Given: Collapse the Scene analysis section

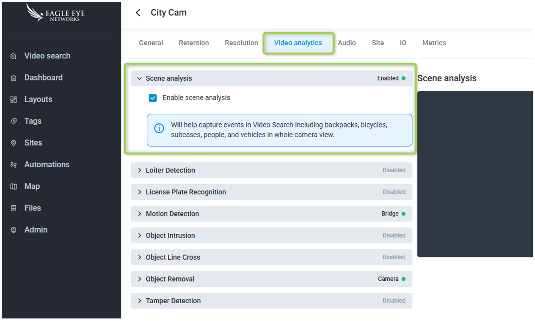Looking at the screenshot, I should (x=139, y=78).
